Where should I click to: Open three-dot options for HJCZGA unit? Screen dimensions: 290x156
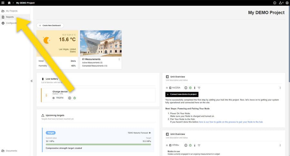pyautogui.click(x=280, y=88)
